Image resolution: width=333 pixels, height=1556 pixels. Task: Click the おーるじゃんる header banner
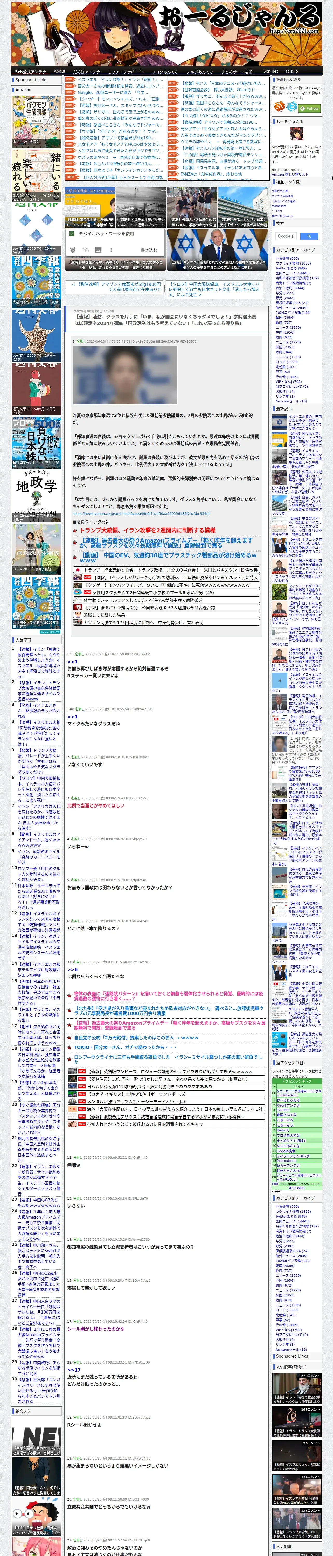(167, 33)
